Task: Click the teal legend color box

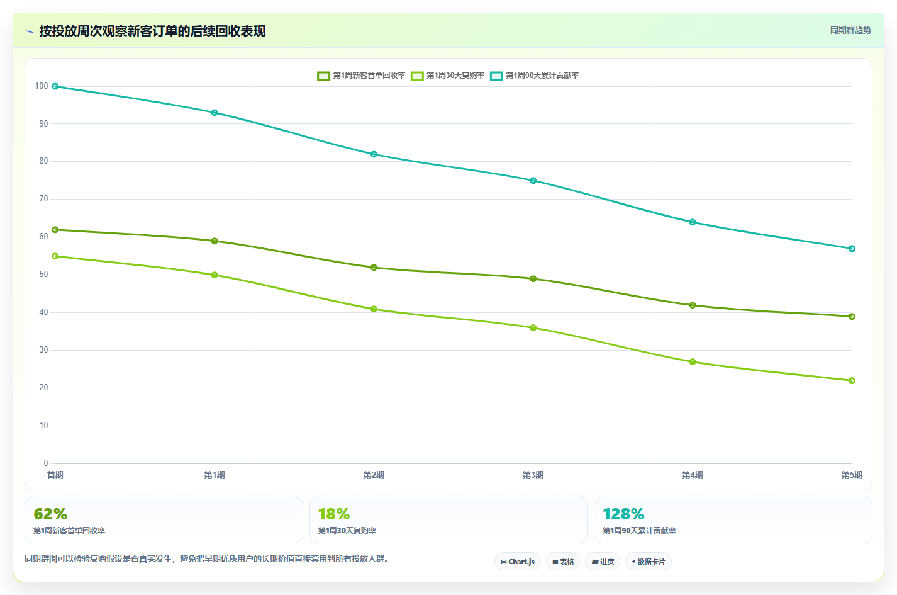Action: pos(496,76)
